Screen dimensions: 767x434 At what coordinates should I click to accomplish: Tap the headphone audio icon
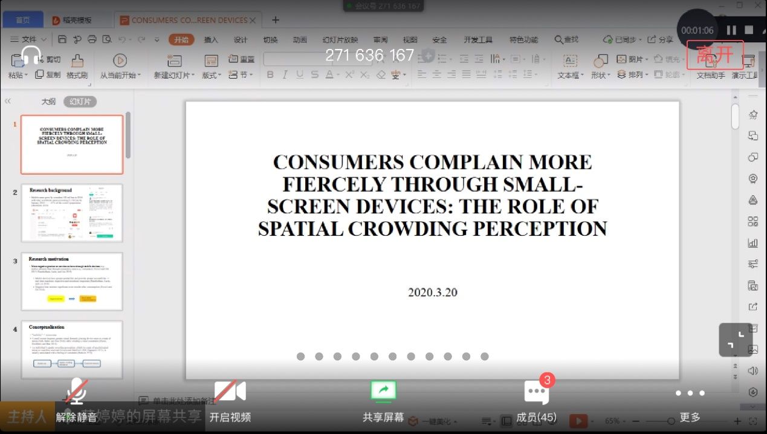(30, 56)
